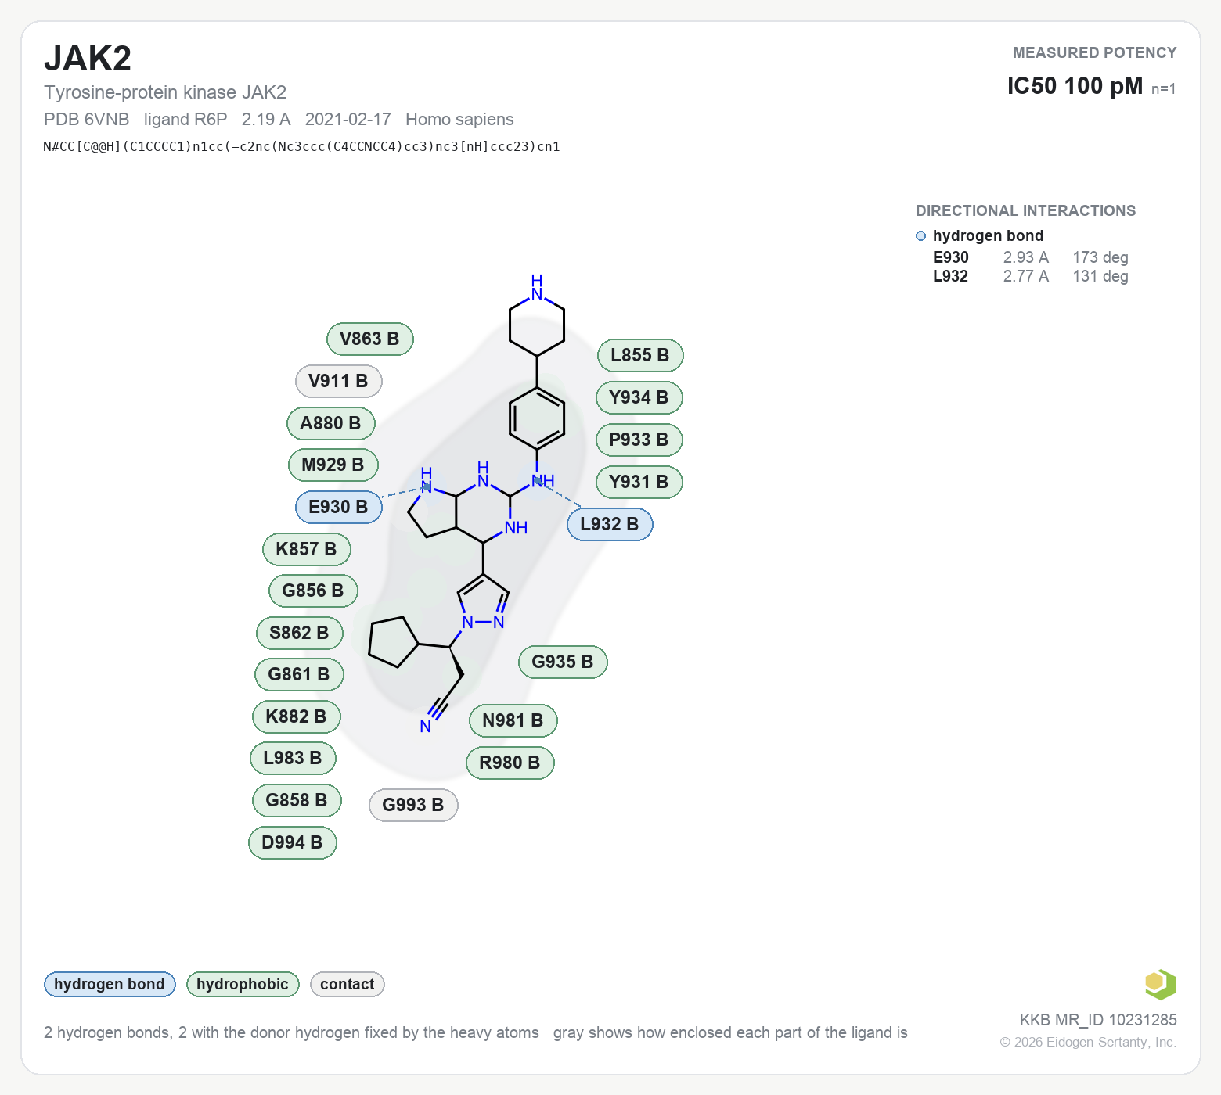This screenshot has height=1095, width=1221.
Task: Click the Y931 B residue pill
Action: 639,482
